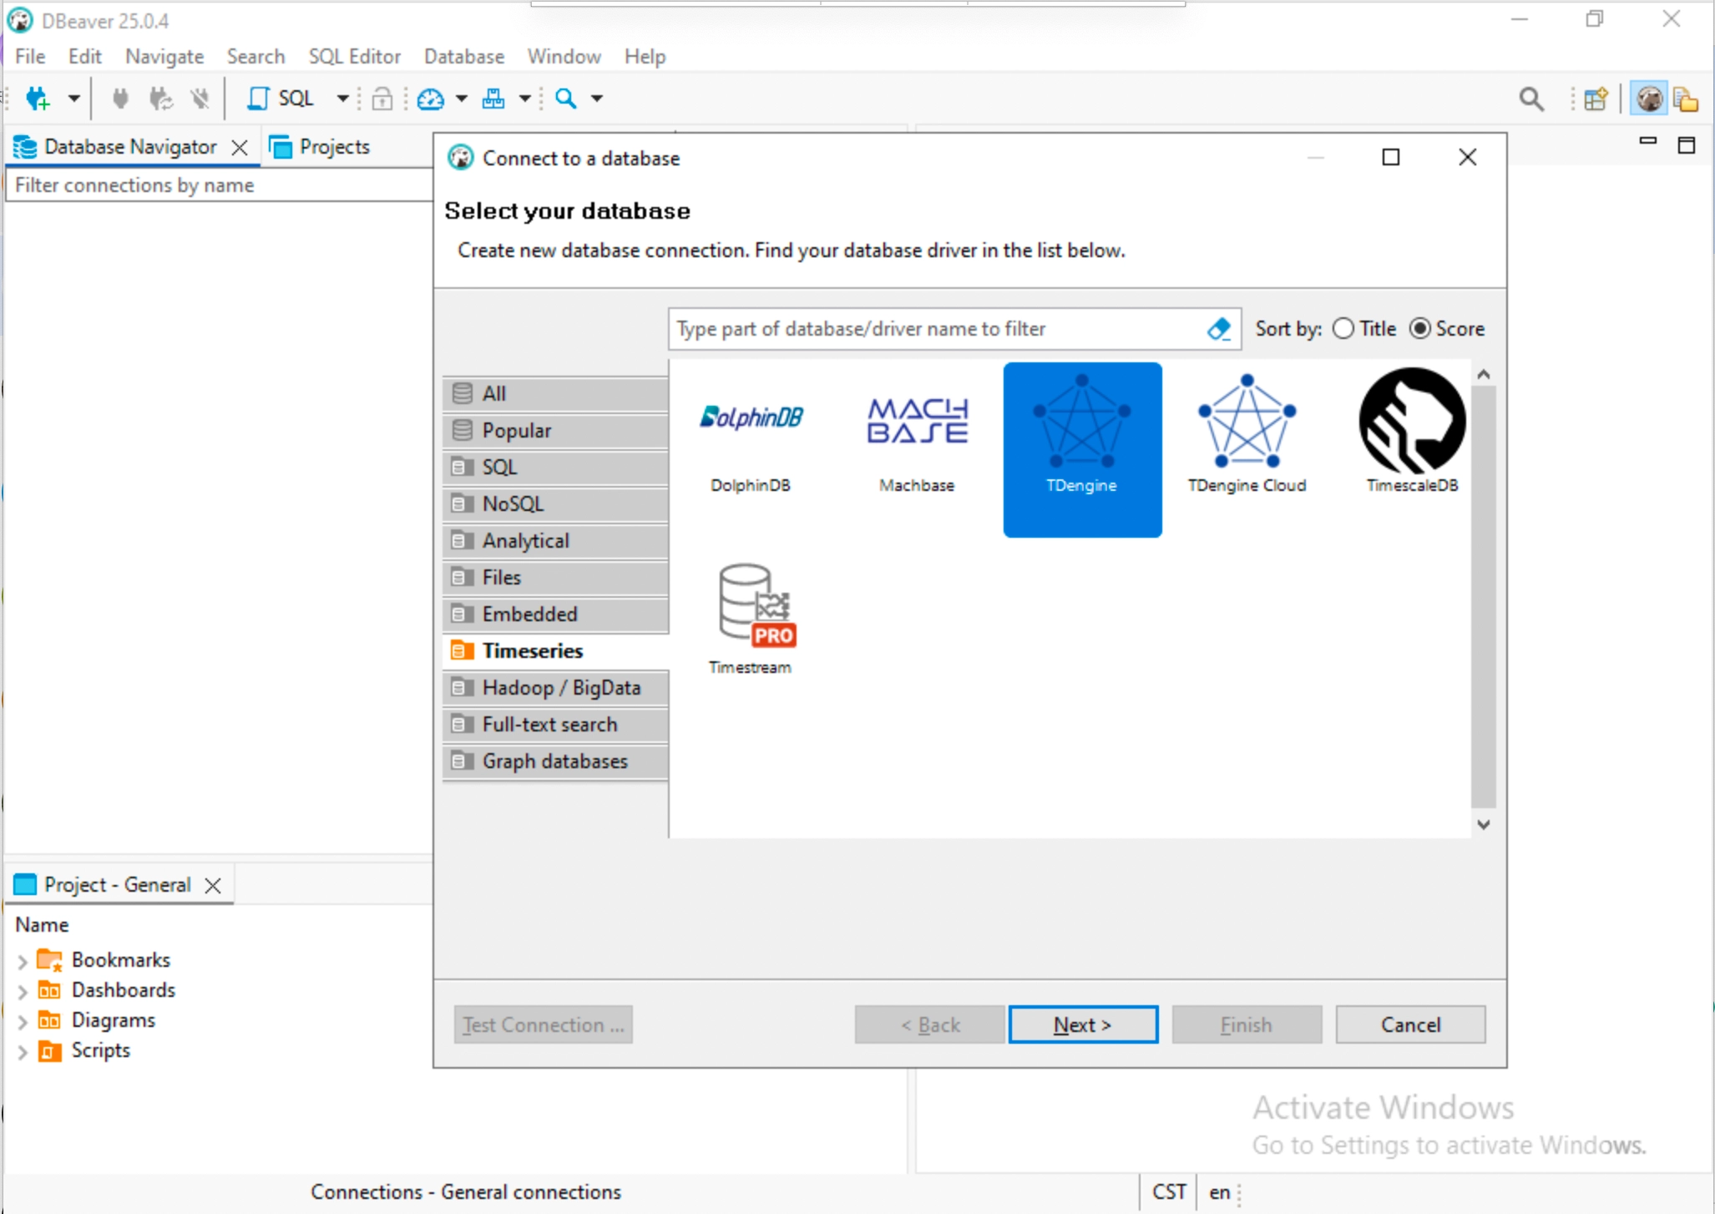The image size is (1715, 1214).
Task: Click the search magnifier toolbar icon
Action: [x=566, y=99]
